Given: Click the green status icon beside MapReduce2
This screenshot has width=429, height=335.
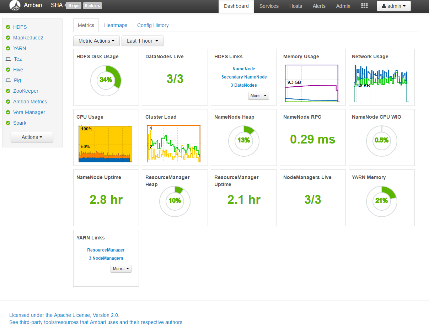Looking at the screenshot, I should tap(8, 38).
